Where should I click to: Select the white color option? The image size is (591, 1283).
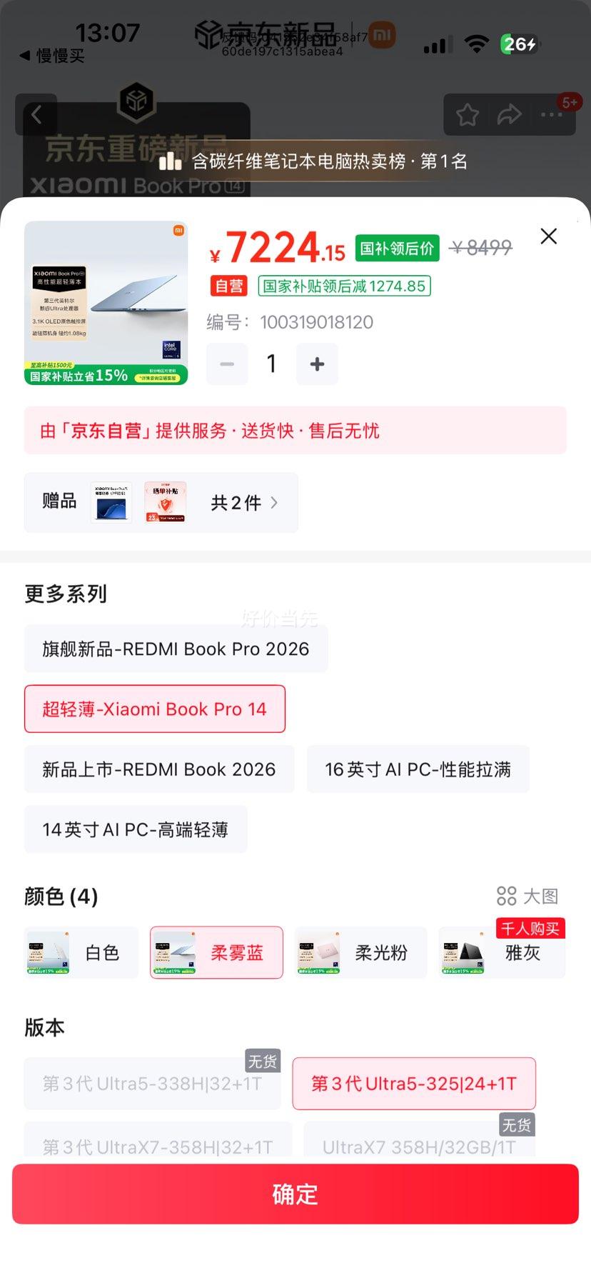click(x=81, y=952)
